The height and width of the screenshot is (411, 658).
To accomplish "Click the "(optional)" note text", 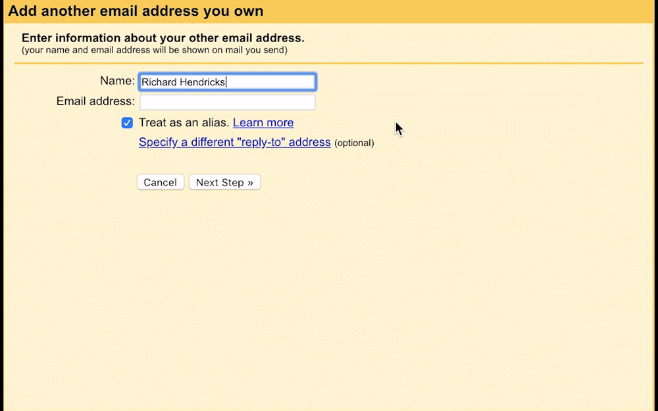I will 354,143.
